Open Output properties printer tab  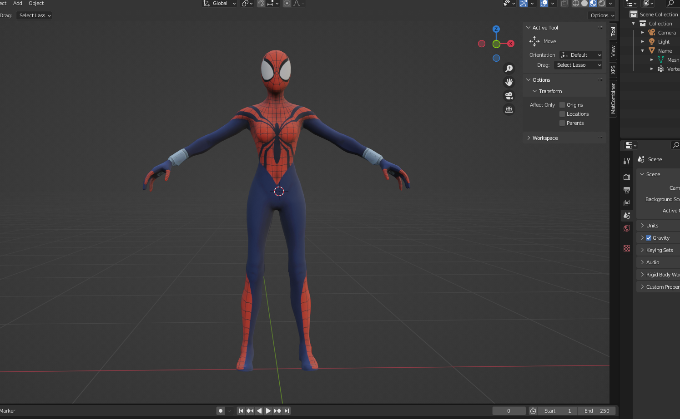pos(627,190)
